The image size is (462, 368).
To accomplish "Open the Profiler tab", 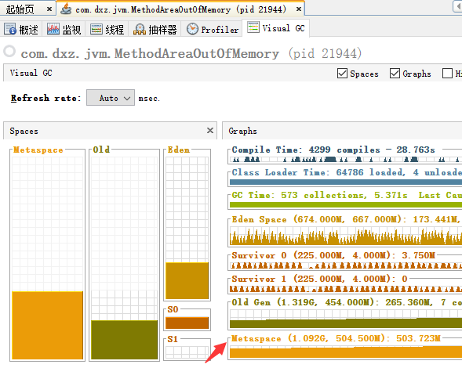I will [x=212, y=29].
